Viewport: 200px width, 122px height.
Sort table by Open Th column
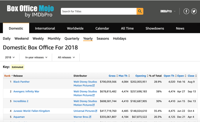click(170, 76)
